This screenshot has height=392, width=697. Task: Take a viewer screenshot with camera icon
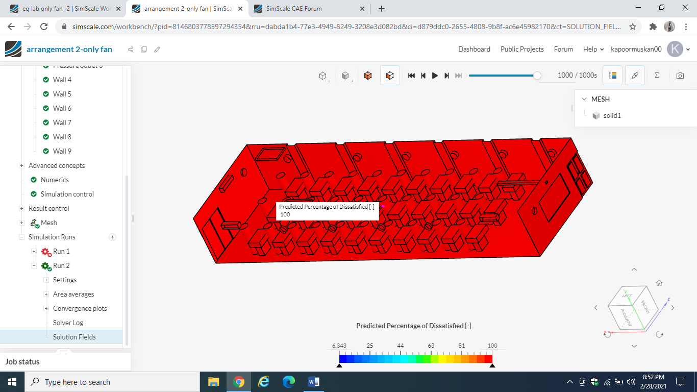pyautogui.click(x=680, y=76)
